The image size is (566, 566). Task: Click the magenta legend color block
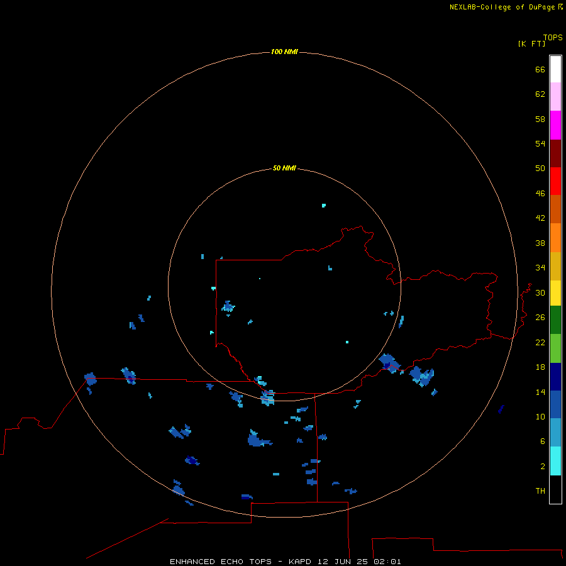(x=555, y=125)
